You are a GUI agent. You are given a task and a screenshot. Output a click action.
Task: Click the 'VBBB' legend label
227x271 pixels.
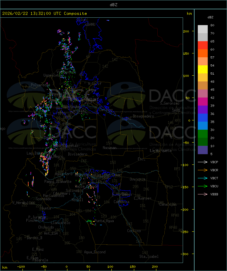click(214, 194)
